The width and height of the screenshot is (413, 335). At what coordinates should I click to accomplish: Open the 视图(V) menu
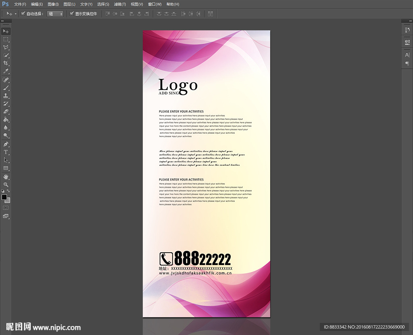[137, 4]
